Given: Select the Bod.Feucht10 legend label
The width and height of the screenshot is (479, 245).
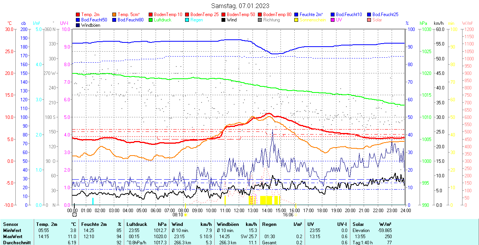Looking at the screenshot, I should (349, 15).
